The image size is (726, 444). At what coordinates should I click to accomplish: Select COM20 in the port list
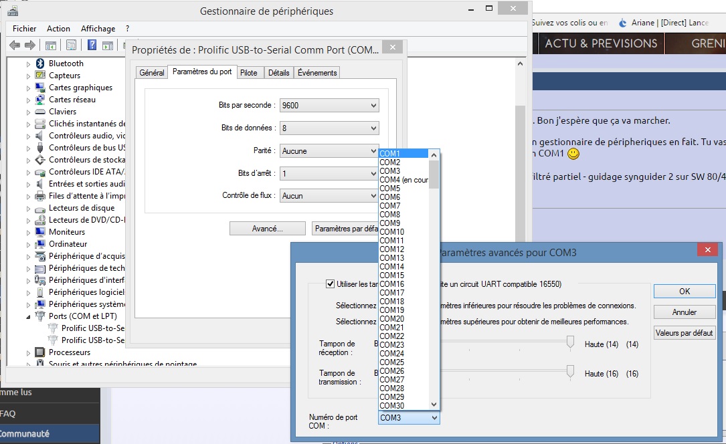(x=403, y=319)
